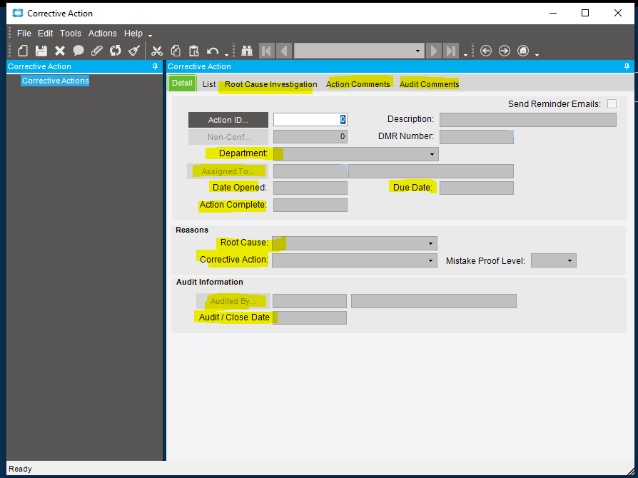
Task: Click the Action Complete date field
Action: tap(310, 205)
